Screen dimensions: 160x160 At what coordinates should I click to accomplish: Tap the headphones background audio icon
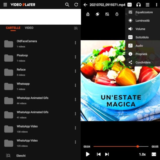(x=138, y=5)
